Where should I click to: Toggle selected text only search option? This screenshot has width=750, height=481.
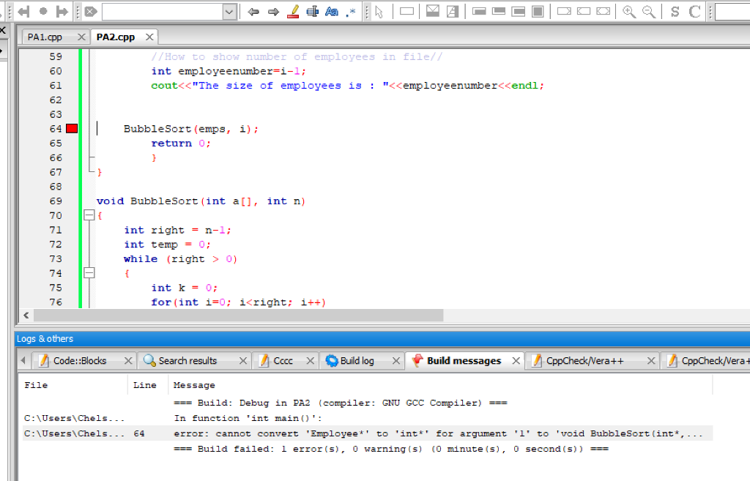tap(312, 12)
